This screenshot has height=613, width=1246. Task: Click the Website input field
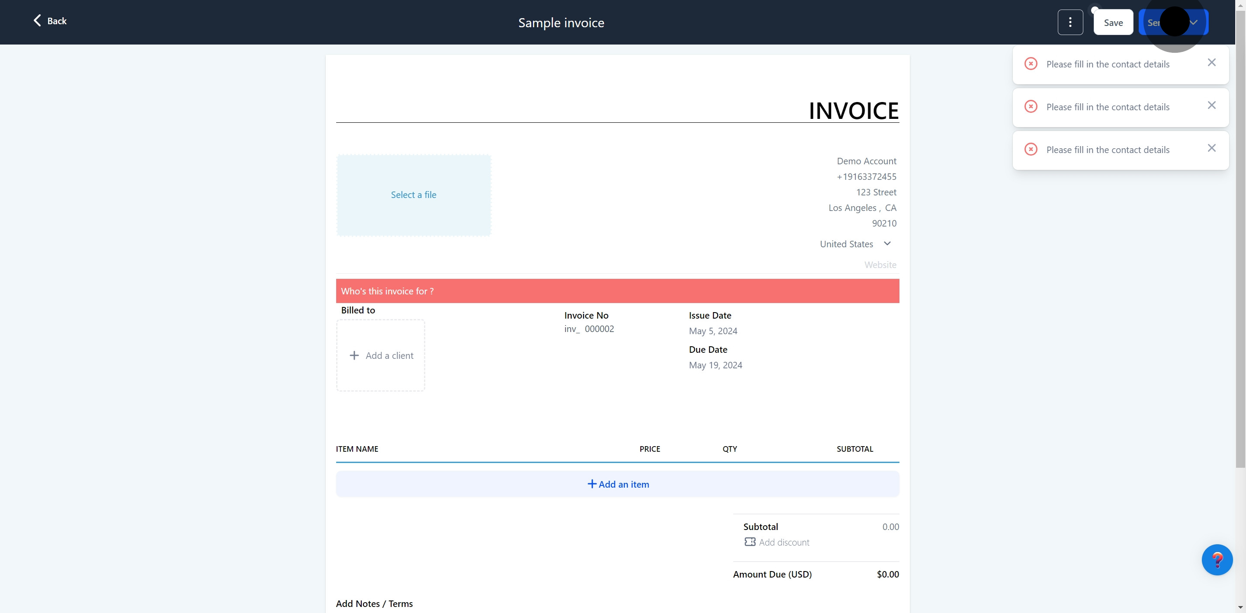[x=880, y=265]
